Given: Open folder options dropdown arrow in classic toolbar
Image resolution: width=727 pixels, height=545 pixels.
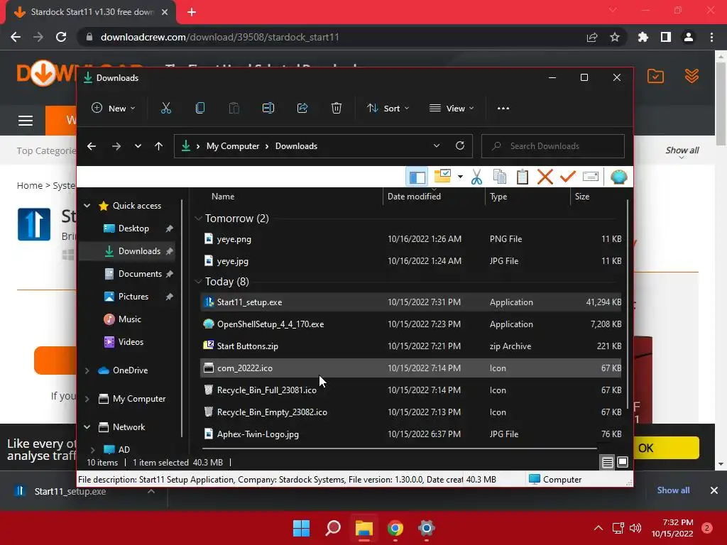Looking at the screenshot, I should [x=460, y=177].
